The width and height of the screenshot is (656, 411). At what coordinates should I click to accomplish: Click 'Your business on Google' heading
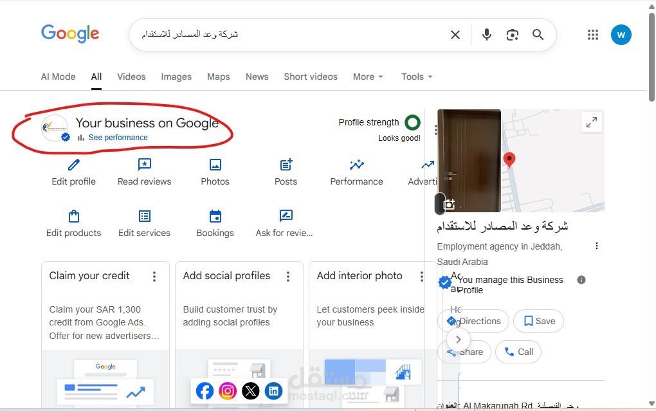pyautogui.click(x=147, y=123)
